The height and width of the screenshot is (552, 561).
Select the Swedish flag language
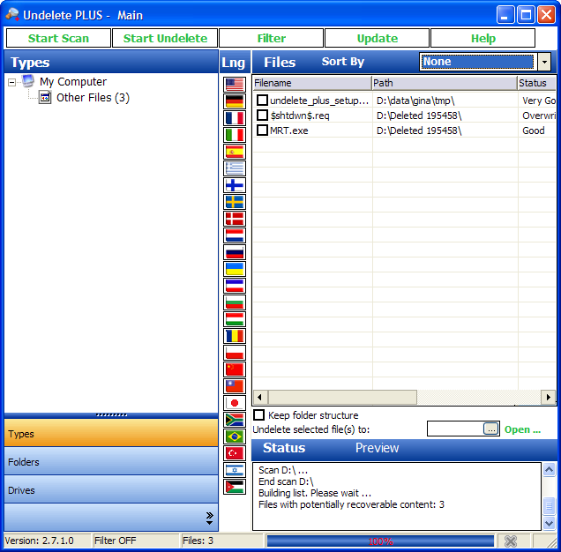235,202
